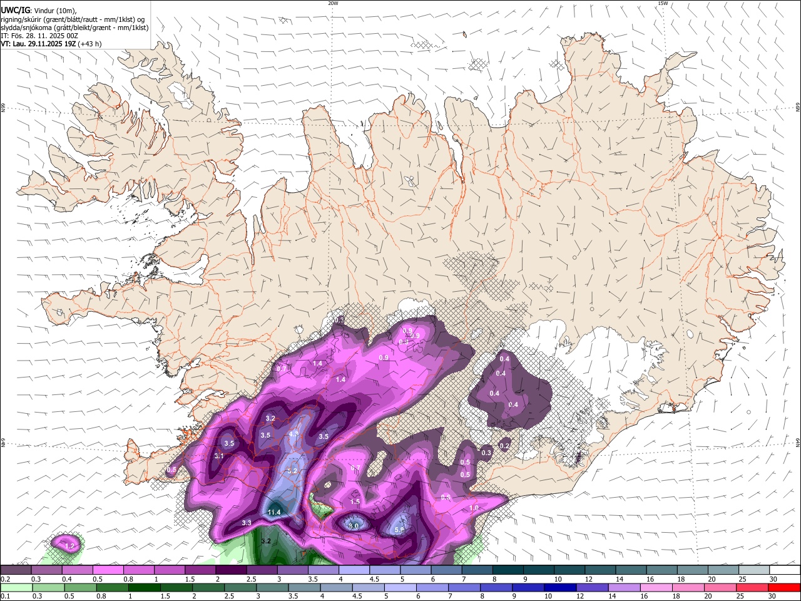Click the 1.5 value on the map

pyautogui.click(x=355, y=501)
